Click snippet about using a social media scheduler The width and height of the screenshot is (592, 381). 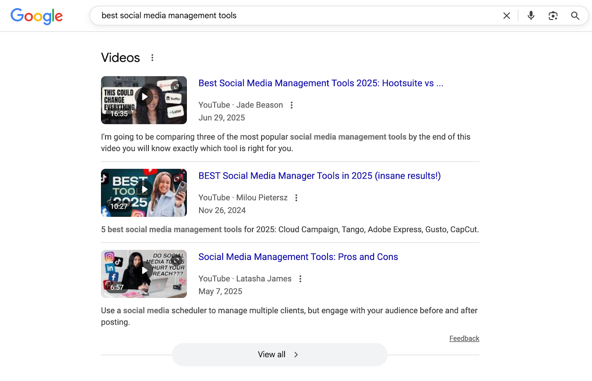pyautogui.click(x=289, y=316)
